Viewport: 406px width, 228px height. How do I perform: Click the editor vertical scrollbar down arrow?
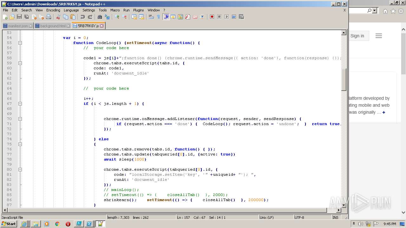coord(344,205)
